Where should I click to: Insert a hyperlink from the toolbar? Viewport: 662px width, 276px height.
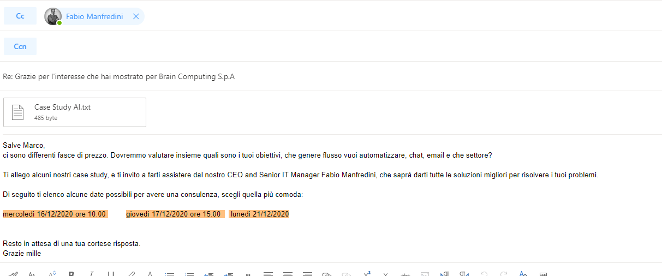click(327, 274)
